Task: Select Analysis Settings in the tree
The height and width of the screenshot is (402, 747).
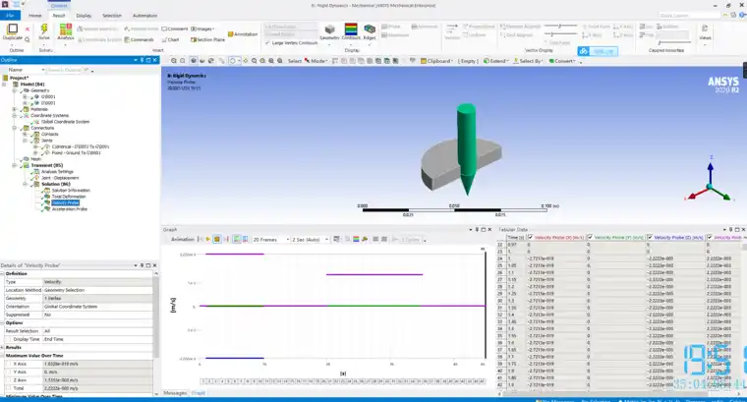Action: [x=57, y=171]
